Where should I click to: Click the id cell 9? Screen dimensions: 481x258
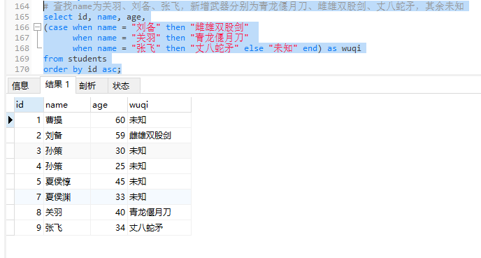click(29, 227)
